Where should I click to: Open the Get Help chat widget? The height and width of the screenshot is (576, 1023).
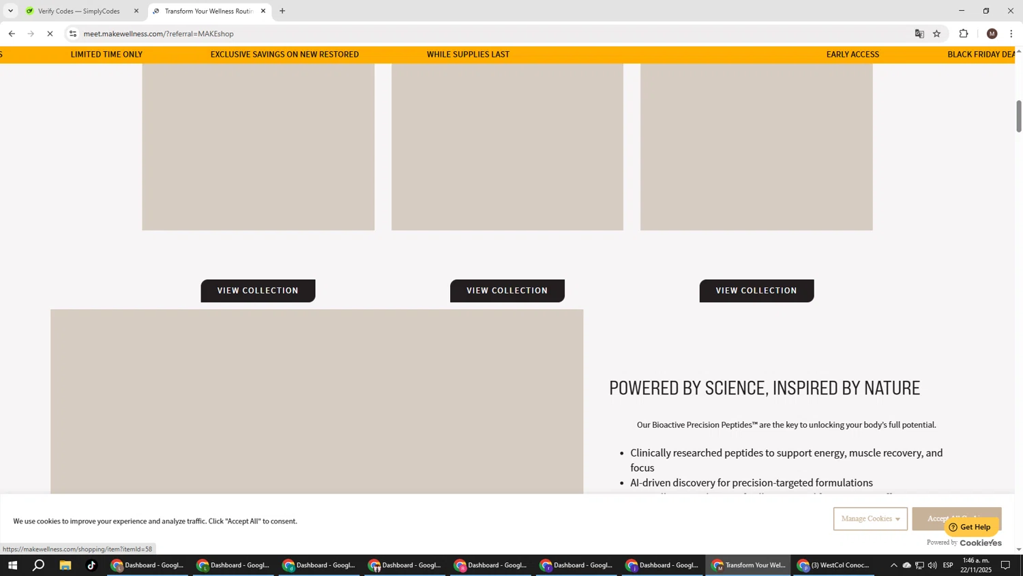point(971,527)
